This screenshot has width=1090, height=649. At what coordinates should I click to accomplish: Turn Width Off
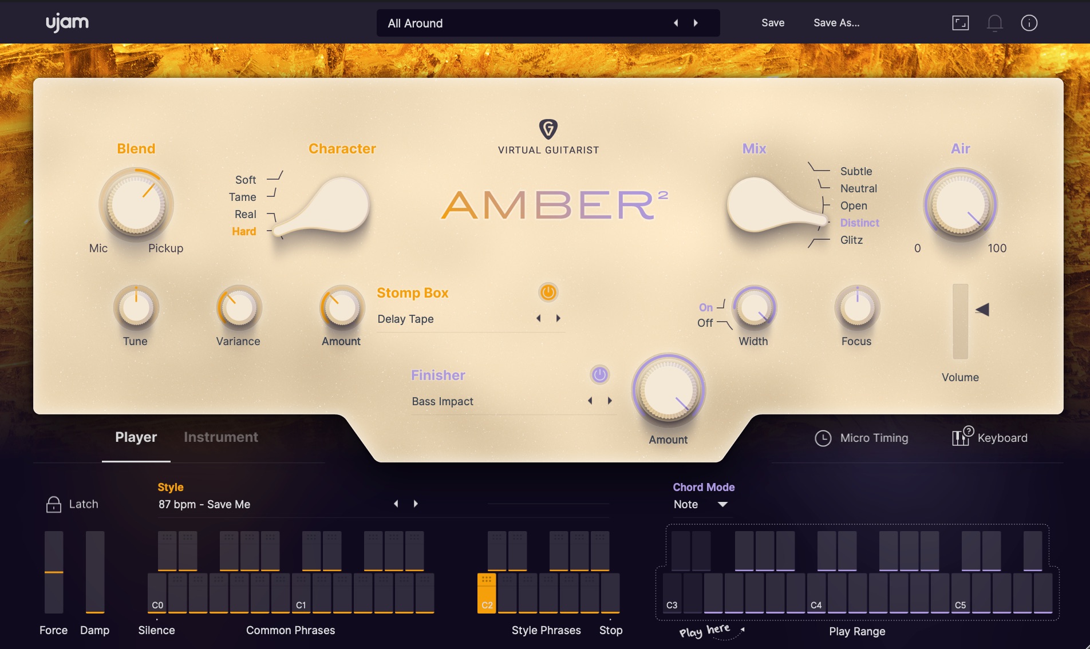[x=705, y=323]
